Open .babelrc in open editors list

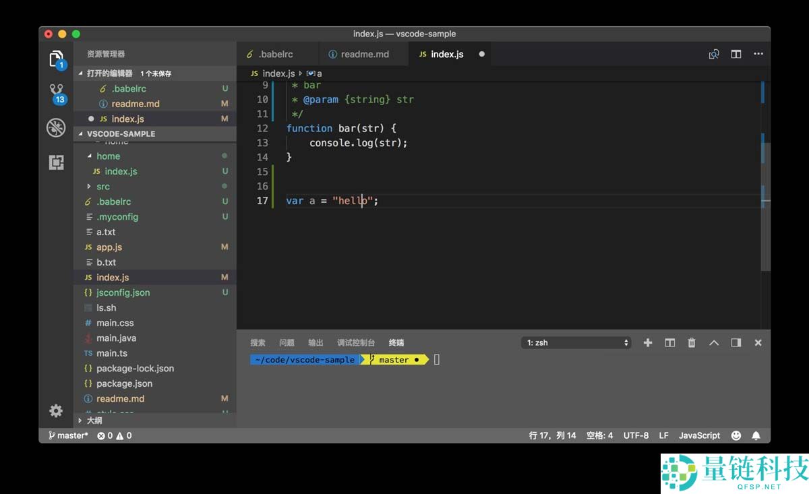[155, 88]
